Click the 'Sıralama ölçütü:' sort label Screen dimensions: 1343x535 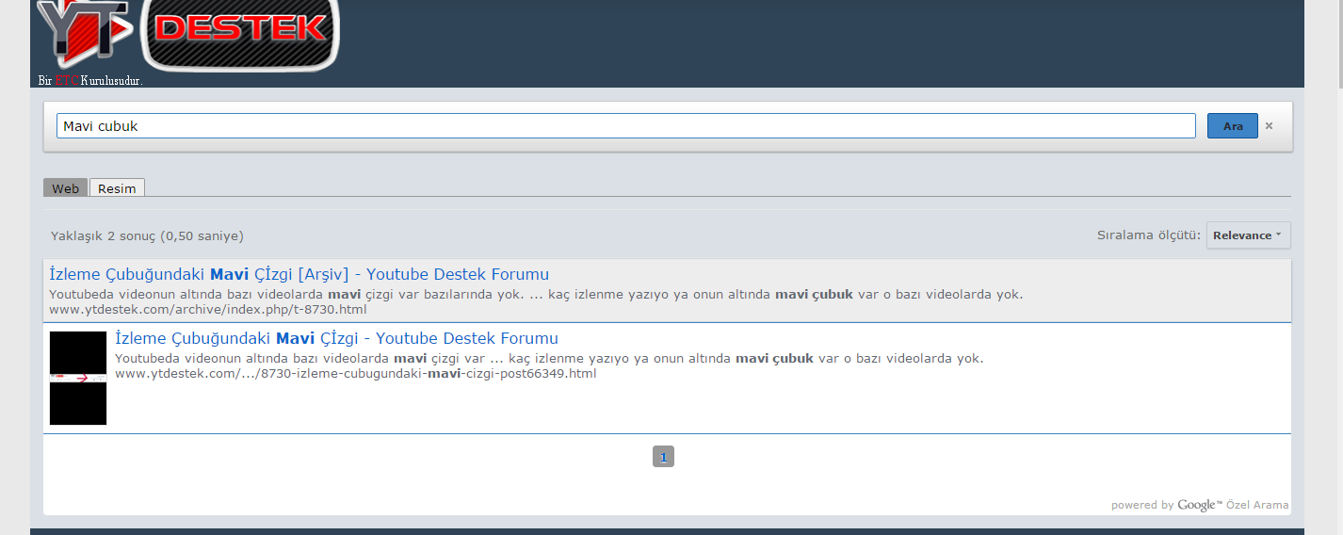point(1148,235)
